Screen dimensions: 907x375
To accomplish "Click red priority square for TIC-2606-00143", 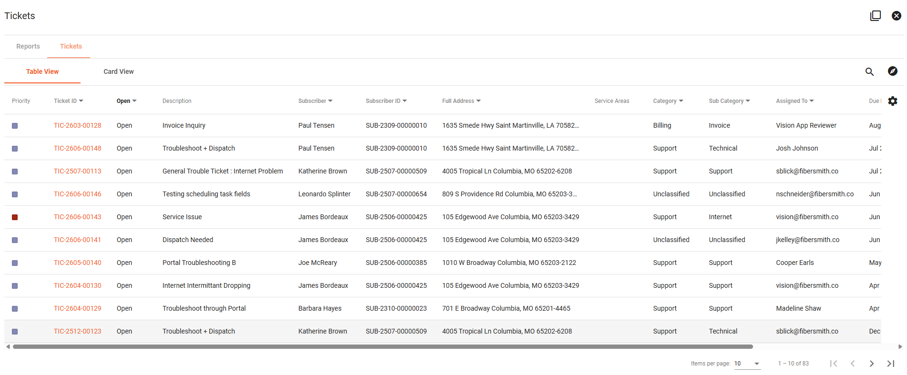I will click(x=15, y=217).
